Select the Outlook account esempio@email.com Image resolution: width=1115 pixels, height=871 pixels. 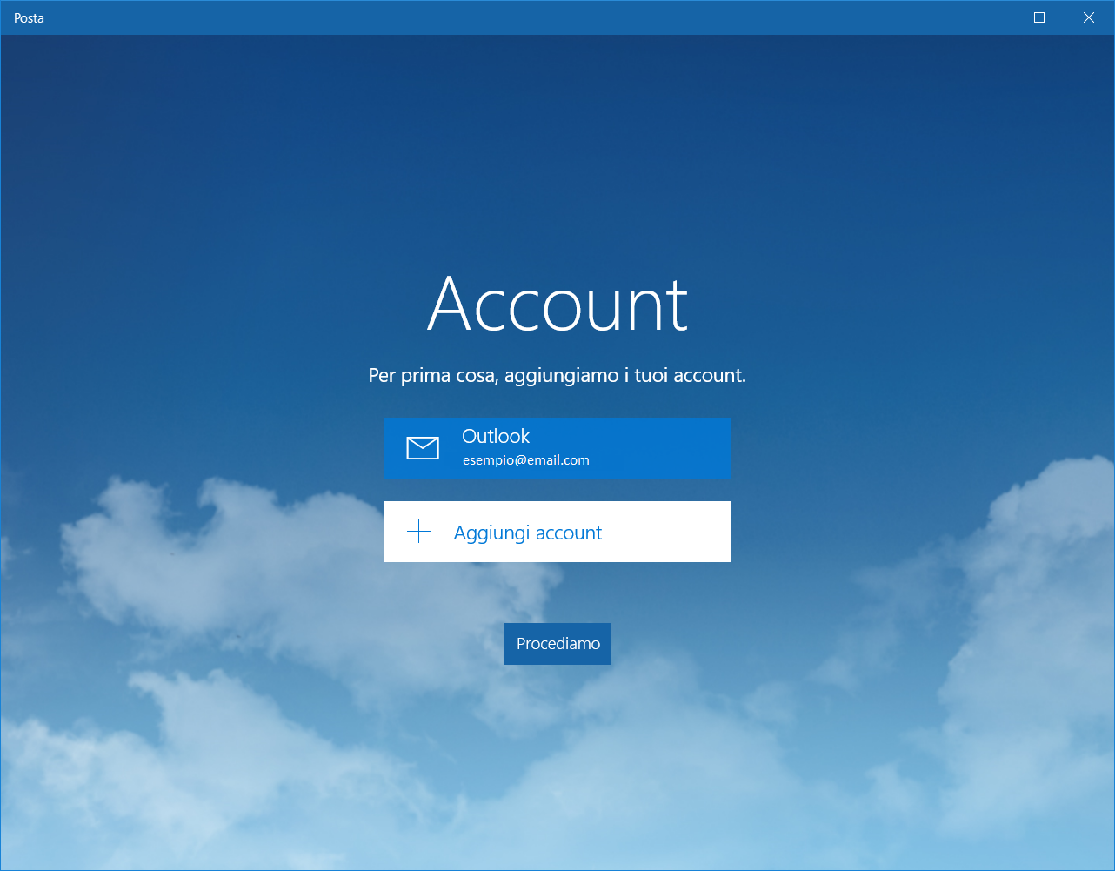(x=557, y=447)
